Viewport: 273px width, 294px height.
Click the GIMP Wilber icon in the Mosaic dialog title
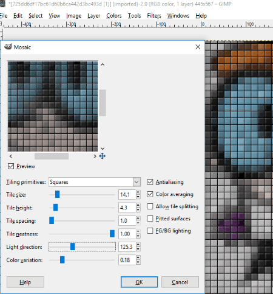[8, 47]
